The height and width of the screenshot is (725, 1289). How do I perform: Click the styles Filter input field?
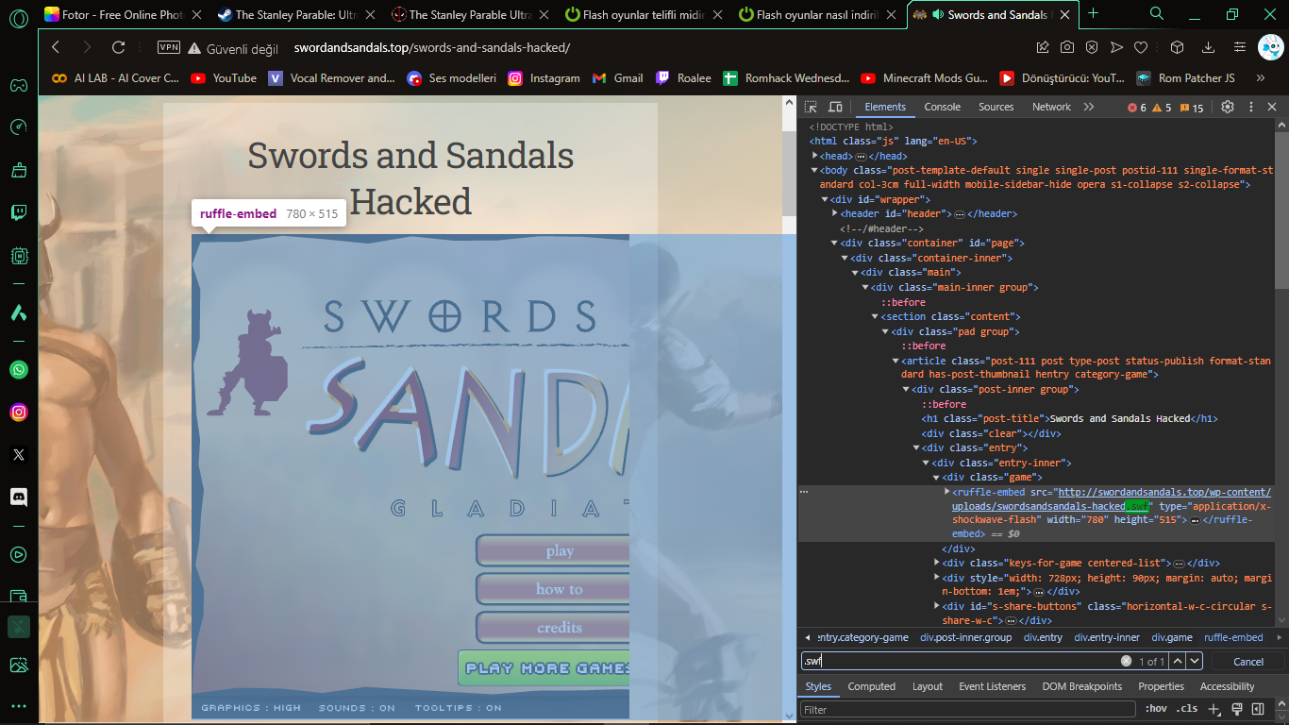tap(968, 709)
